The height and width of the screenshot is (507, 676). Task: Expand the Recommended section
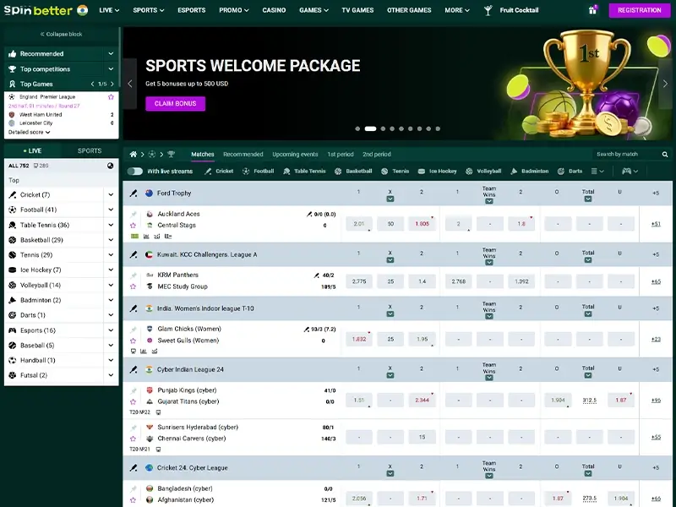coord(111,54)
